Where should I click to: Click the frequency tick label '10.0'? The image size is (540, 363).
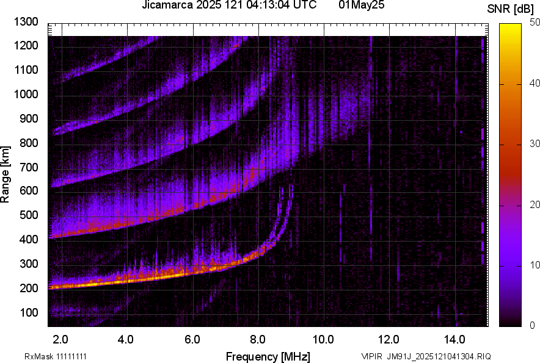(323, 340)
